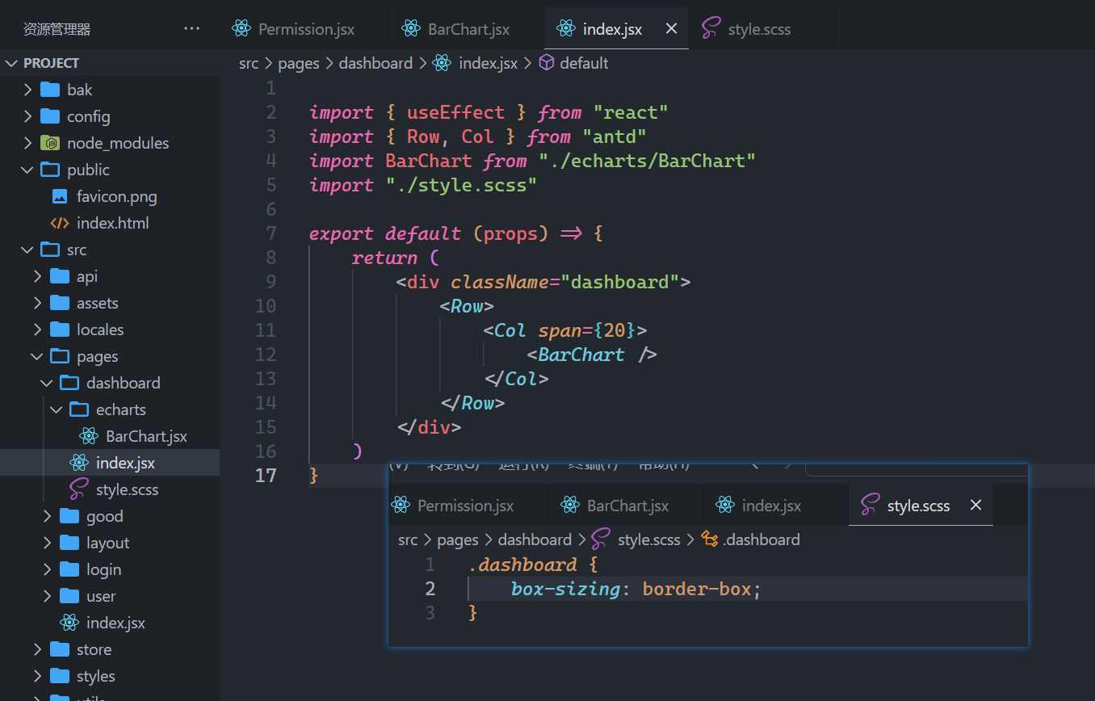Image resolution: width=1095 pixels, height=701 pixels.
Task: Click React icon beside BarChart.jsx in tree
Action: point(89,436)
